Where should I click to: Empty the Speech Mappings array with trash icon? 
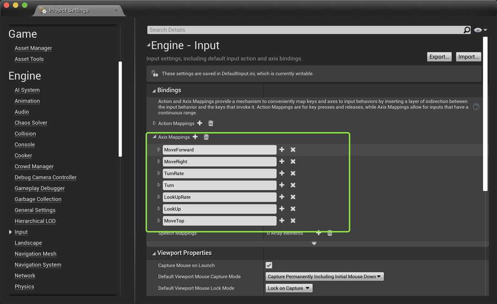(x=330, y=233)
